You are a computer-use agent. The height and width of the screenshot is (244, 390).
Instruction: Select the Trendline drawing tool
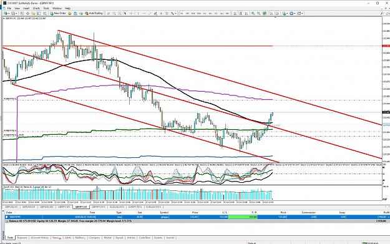[x=150, y=14]
